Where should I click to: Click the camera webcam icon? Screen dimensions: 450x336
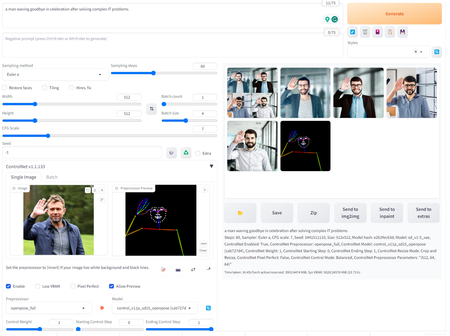pos(178,270)
